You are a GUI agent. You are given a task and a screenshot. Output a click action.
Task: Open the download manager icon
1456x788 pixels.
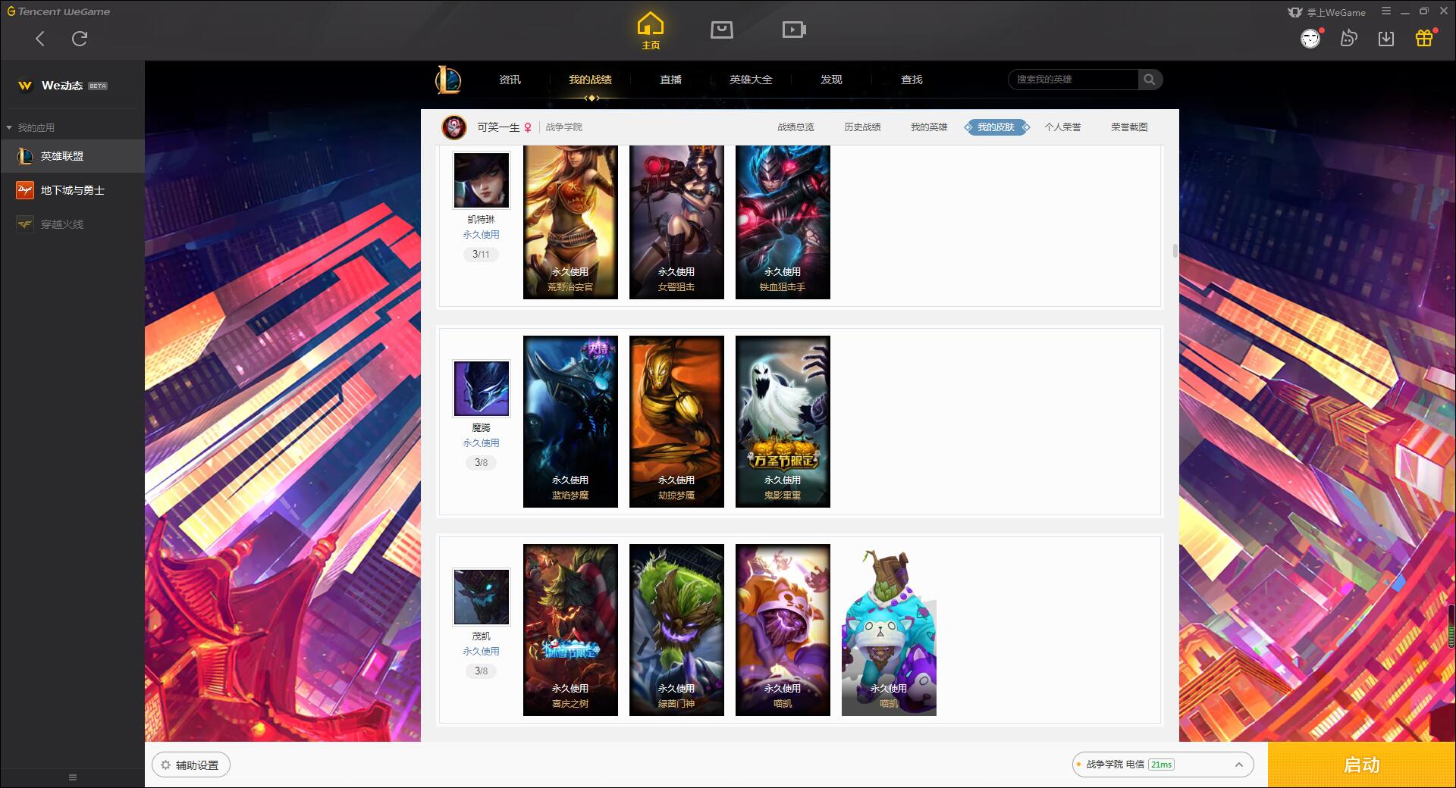point(1386,38)
